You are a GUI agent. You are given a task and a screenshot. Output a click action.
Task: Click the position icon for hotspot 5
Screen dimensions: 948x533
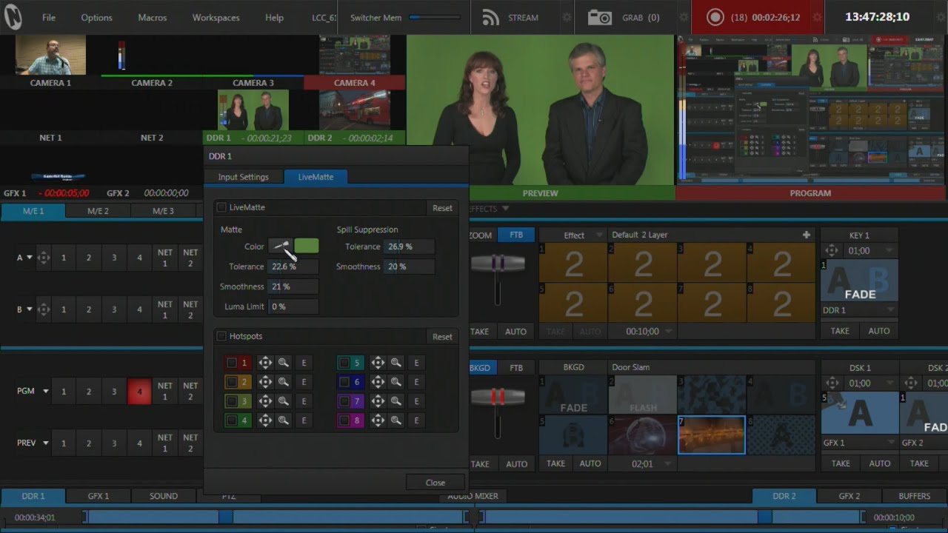(378, 363)
